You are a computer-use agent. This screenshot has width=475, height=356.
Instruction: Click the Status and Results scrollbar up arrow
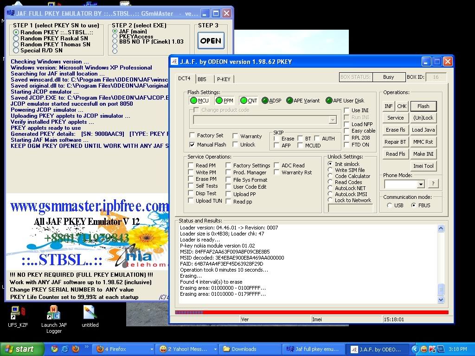tap(441, 228)
